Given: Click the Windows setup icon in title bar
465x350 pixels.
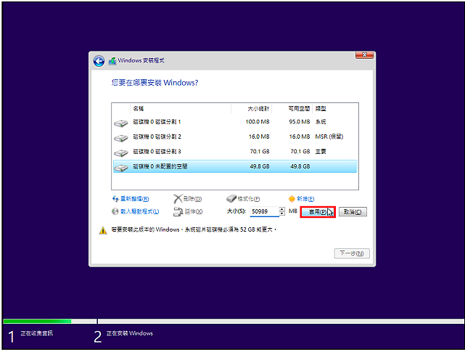Looking at the screenshot, I should click(x=112, y=61).
